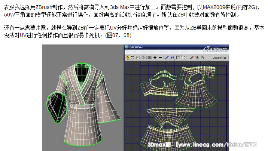268x151 pixels.
Task: Click the 25.0 falloff value field
Action: pos(179,58)
